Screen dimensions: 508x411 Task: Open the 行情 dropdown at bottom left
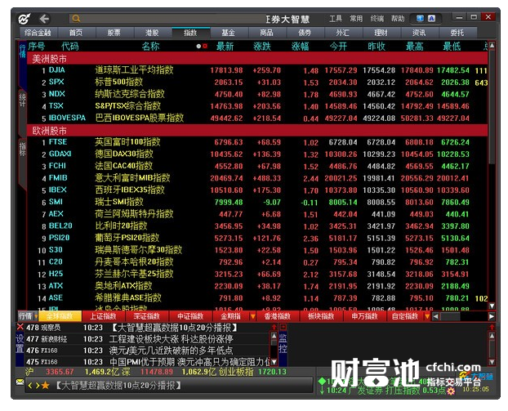coord(28,316)
